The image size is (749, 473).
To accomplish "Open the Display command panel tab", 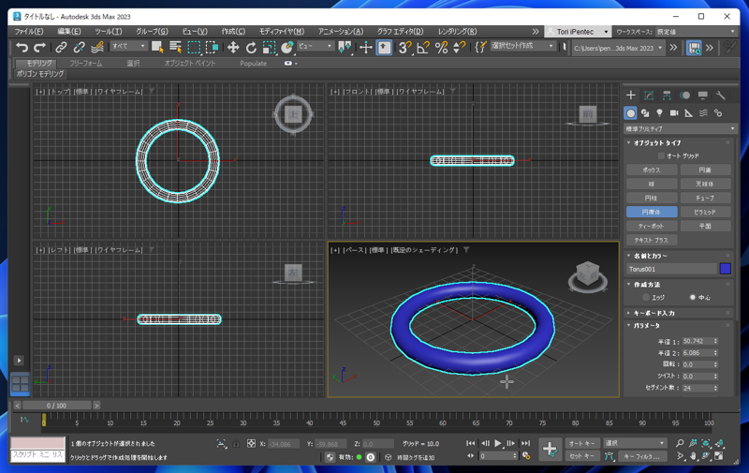I will click(x=703, y=96).
